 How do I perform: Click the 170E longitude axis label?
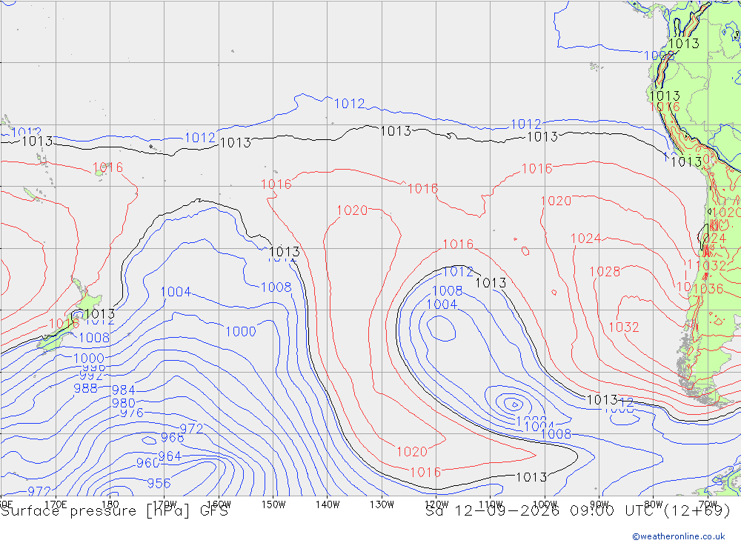[56, 504]
